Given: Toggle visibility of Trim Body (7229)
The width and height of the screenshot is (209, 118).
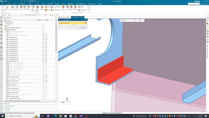Looking at the screenshot, I should pyautogui.click(x=7, y=77).
